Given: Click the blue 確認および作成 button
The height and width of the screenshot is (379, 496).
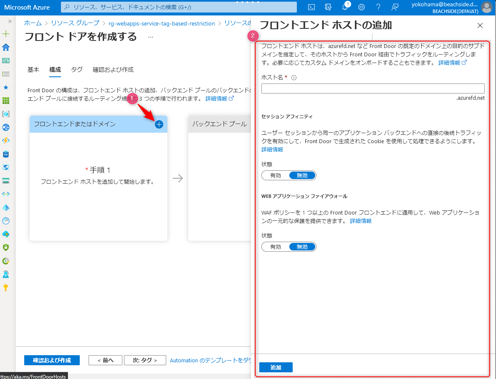Looking at the screenshot, I should pos(52,360).
